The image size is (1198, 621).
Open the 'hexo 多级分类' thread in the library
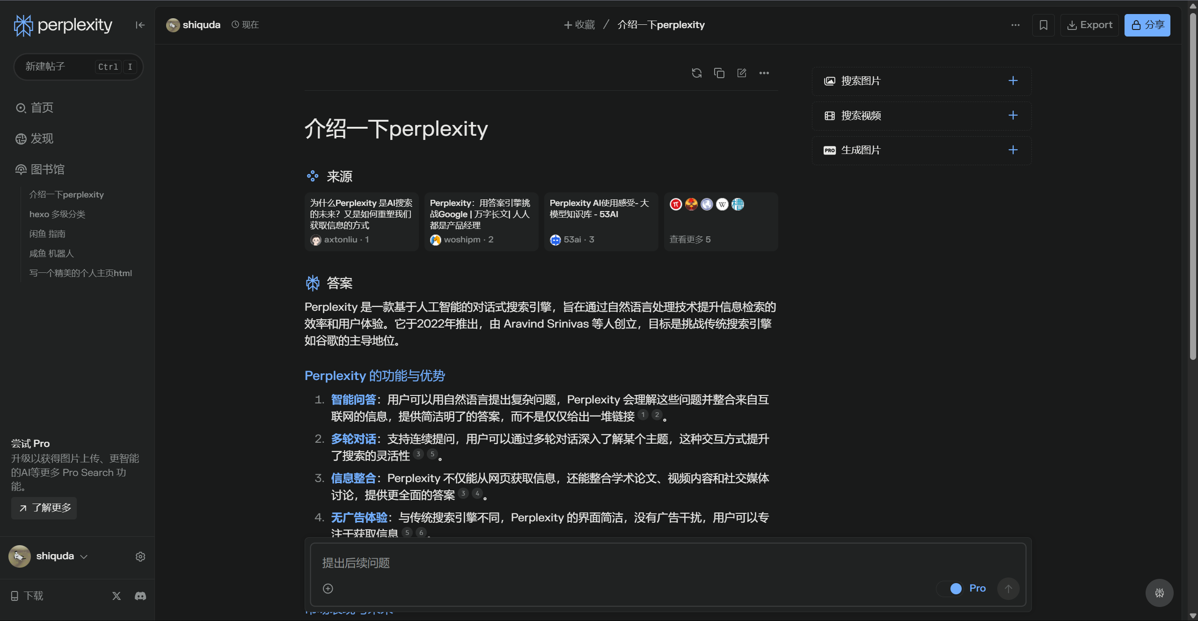pos(57,214)
